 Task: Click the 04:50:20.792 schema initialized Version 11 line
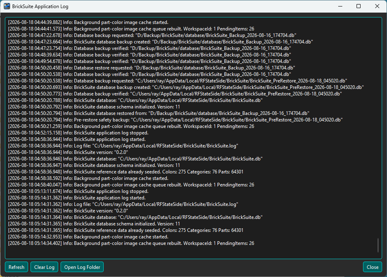click(94, 107)
